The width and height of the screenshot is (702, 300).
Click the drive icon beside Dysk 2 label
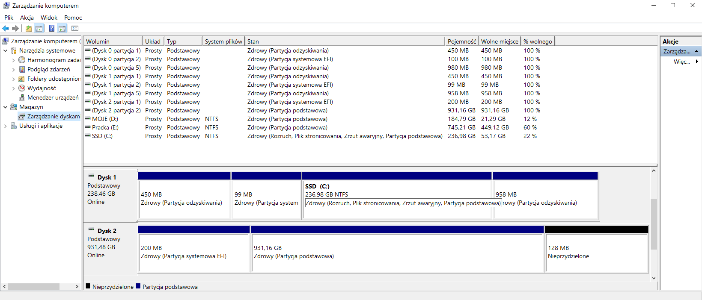(x=91, y=229)
